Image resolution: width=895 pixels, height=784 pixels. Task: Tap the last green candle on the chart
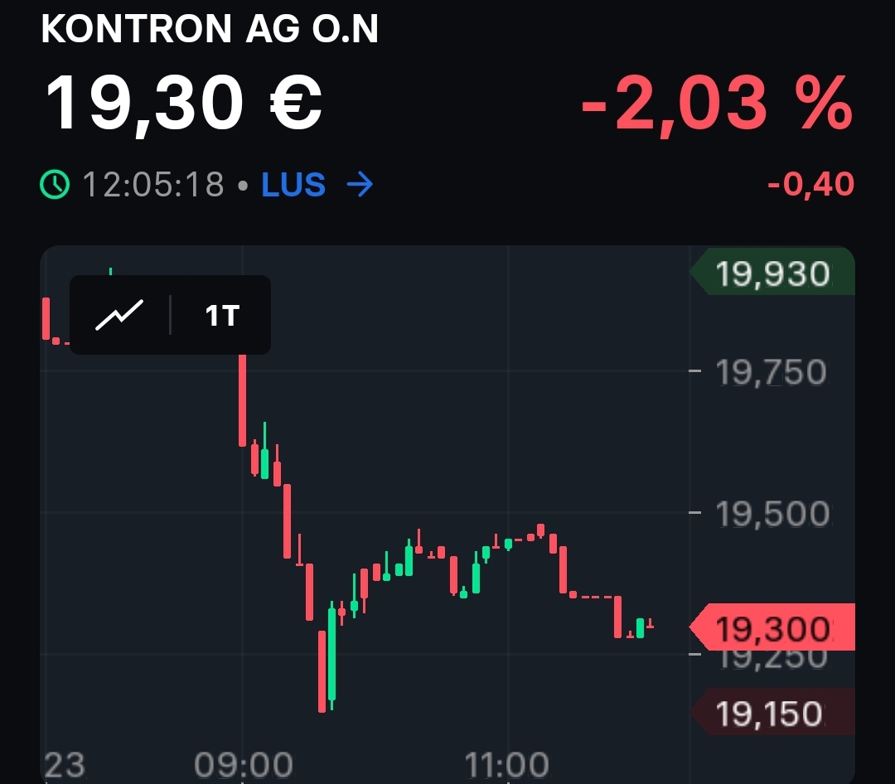[640, 627]
